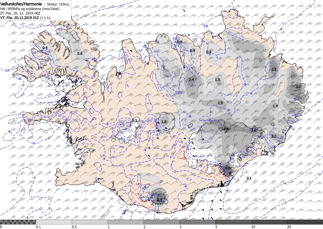Click the 0.1 to 0.5 legend color band
This screenshot has height=229, width=323.
[x=54, y=222]
